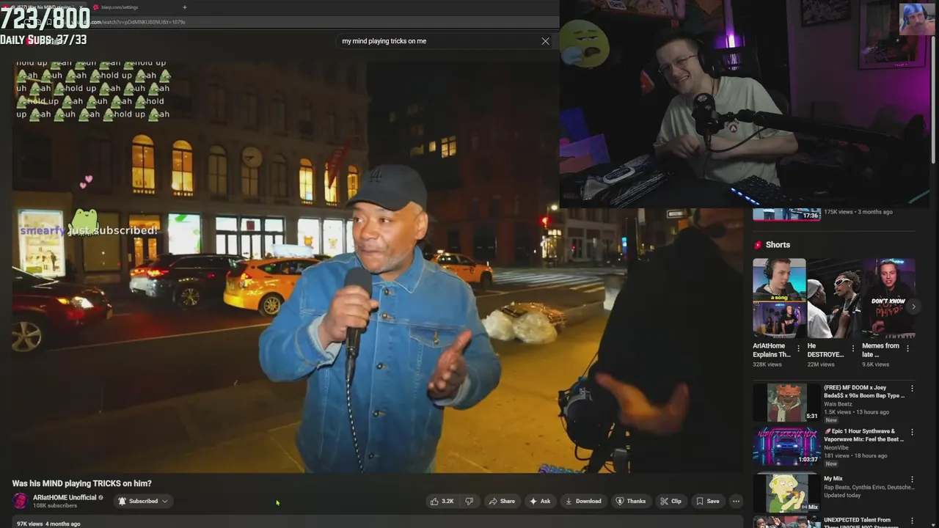Open the 'Memes from late...' short thumbnail
The height and width of the screenshot is (528, 939).
(888, 298)
